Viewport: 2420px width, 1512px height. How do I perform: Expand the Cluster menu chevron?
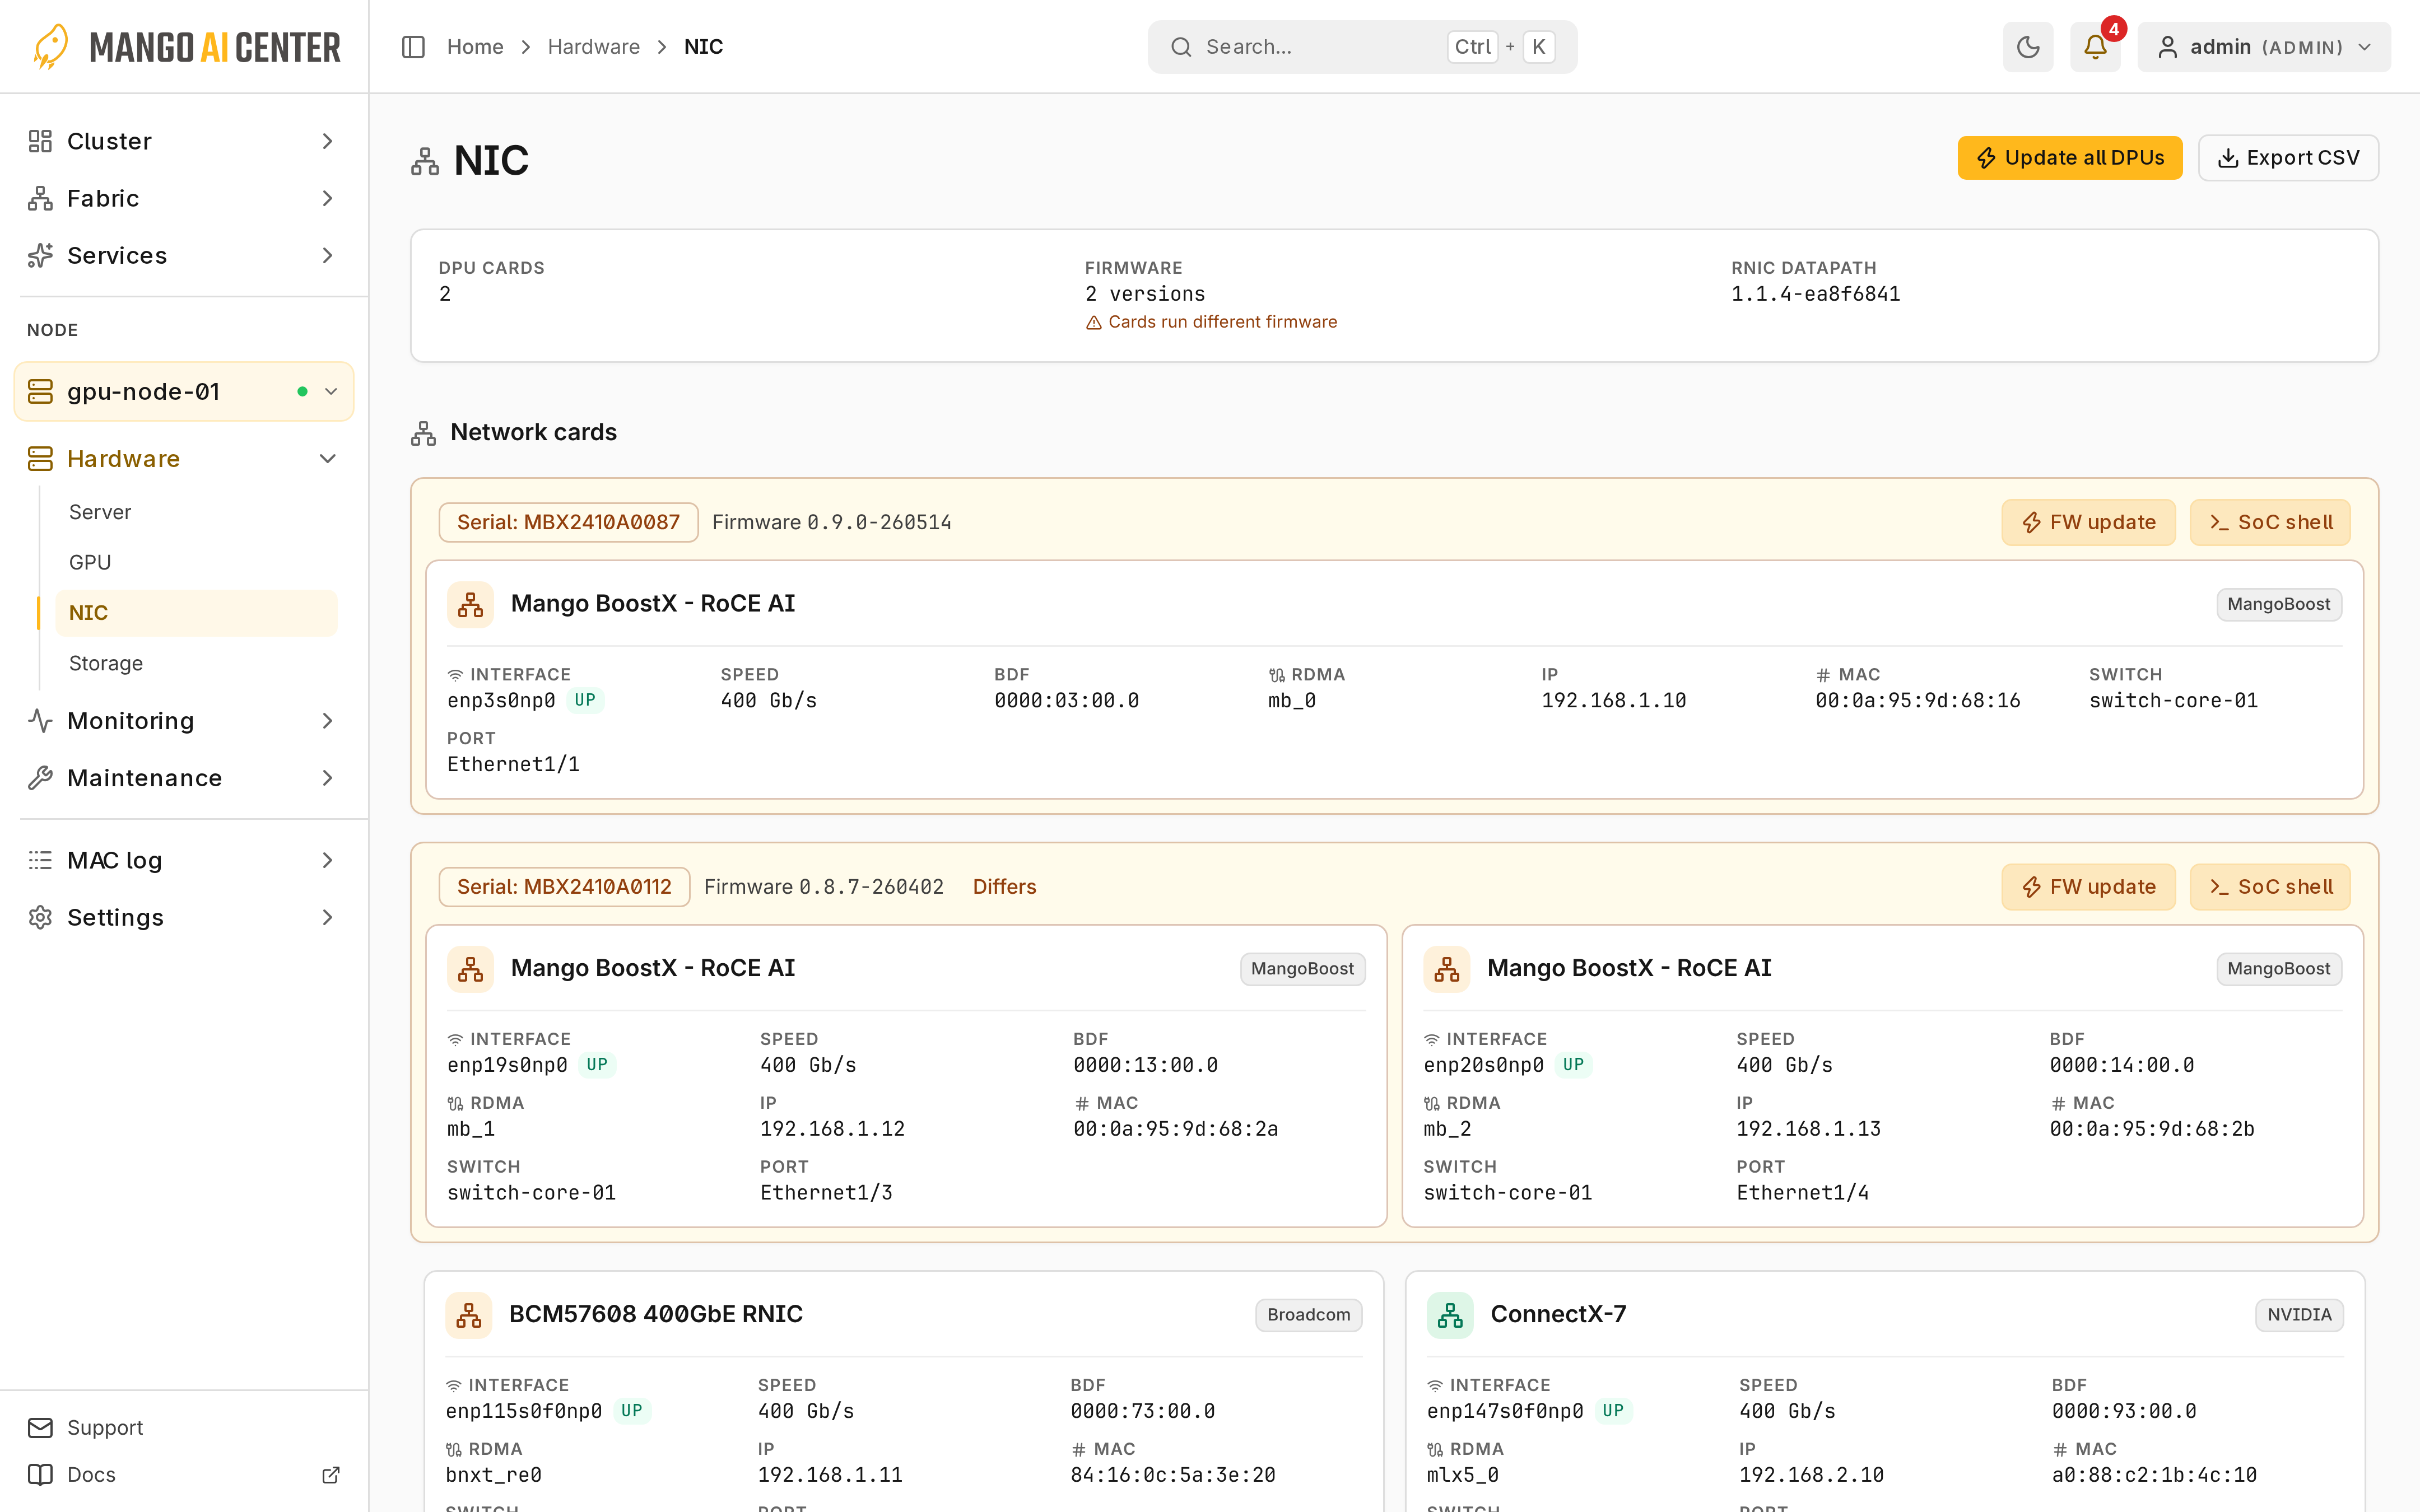(x=327, y=141)
